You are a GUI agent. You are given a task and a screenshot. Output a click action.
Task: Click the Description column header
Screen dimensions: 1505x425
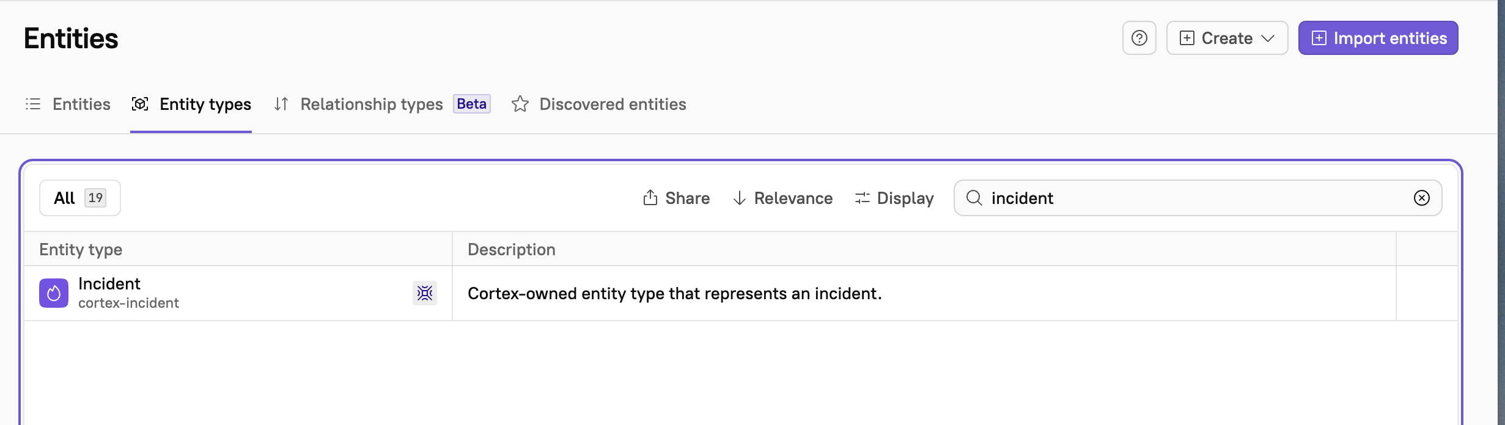pyautogui.click(x=511, y=249)
